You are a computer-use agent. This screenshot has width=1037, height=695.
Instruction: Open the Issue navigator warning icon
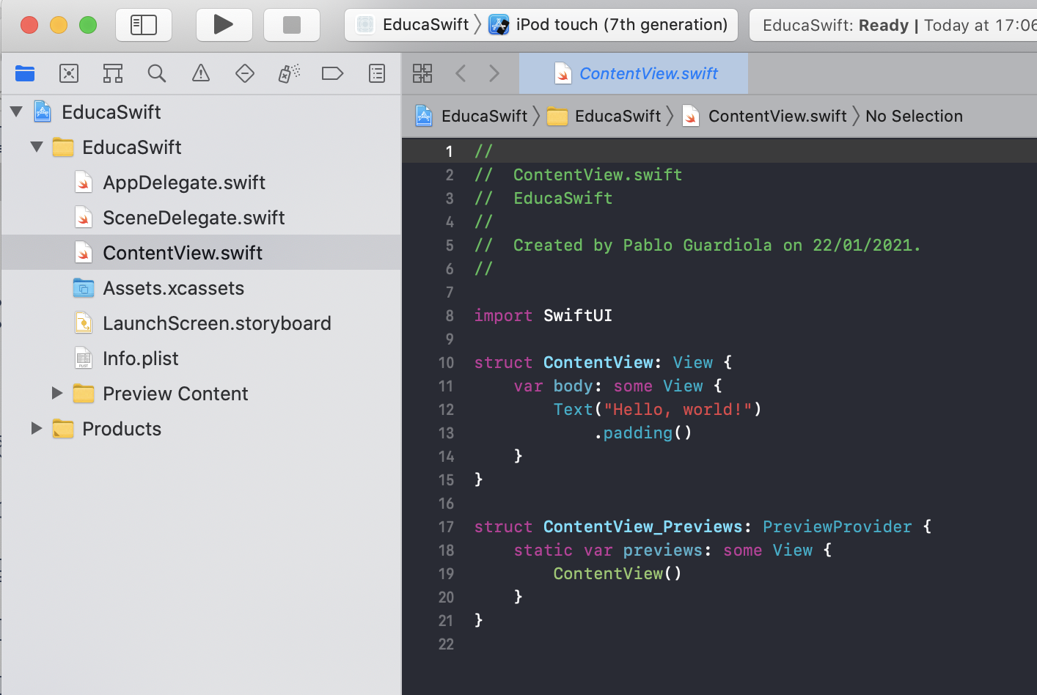click(201, 73)
